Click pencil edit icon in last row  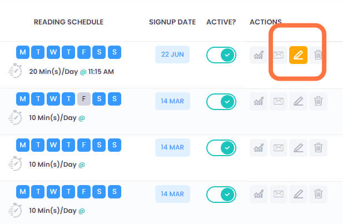tap(298, 194)
